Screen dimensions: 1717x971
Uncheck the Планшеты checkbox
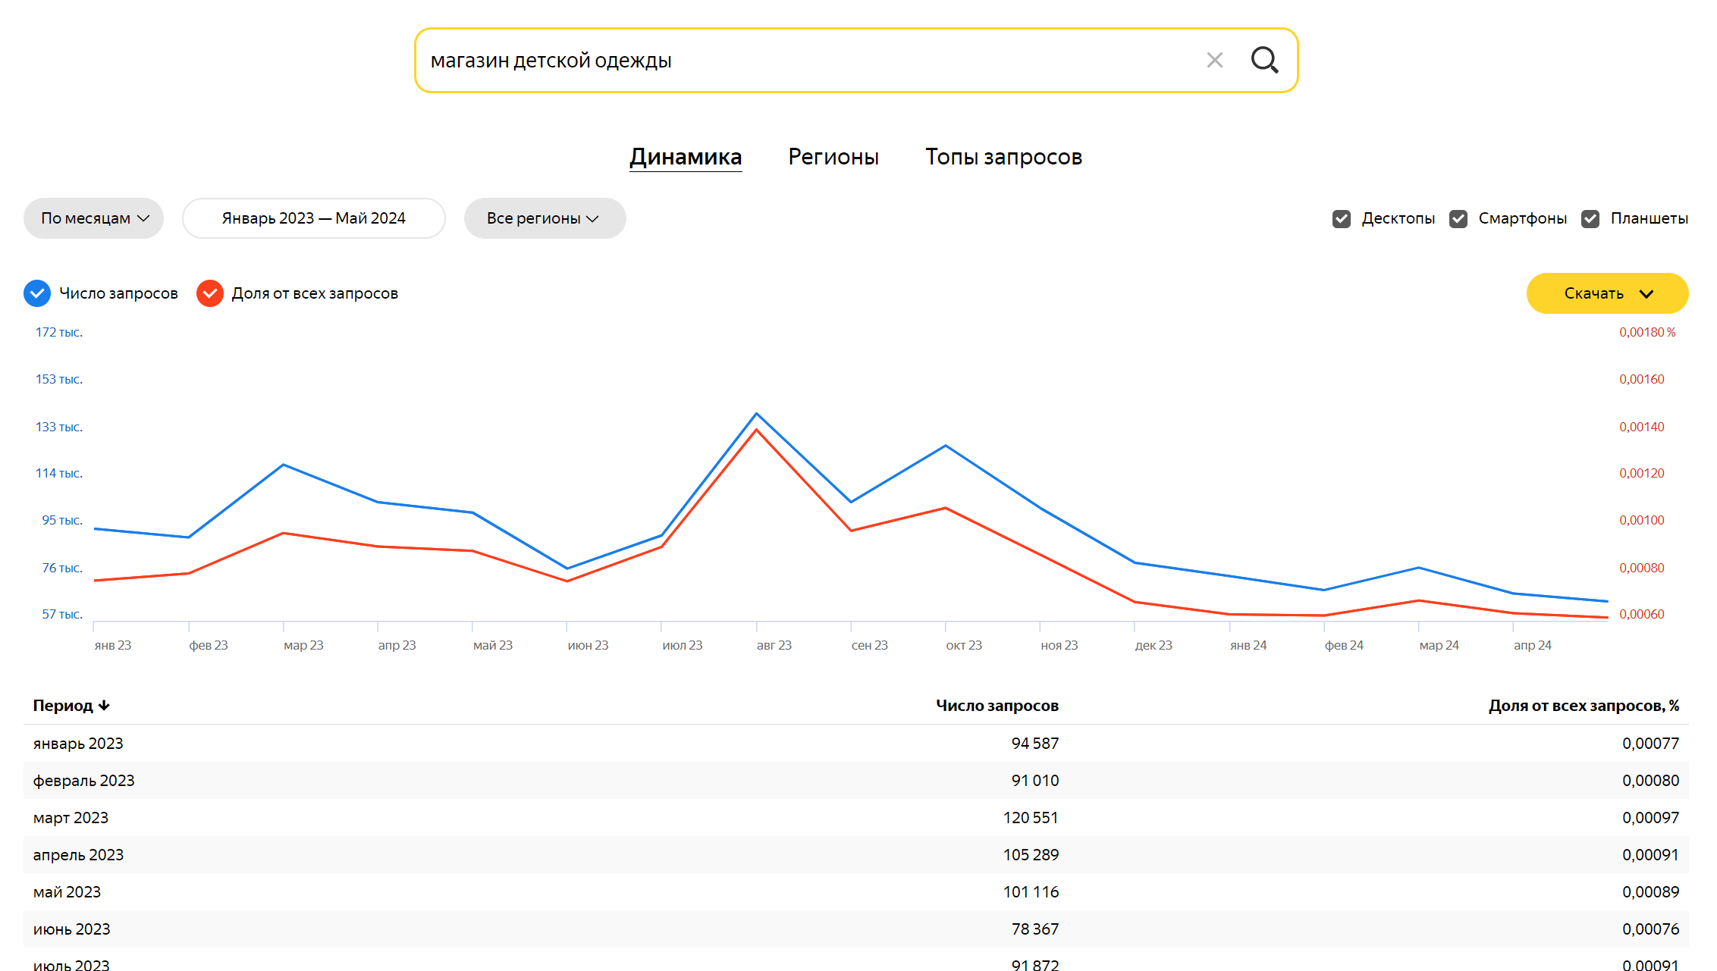[x=1590, y=219]
